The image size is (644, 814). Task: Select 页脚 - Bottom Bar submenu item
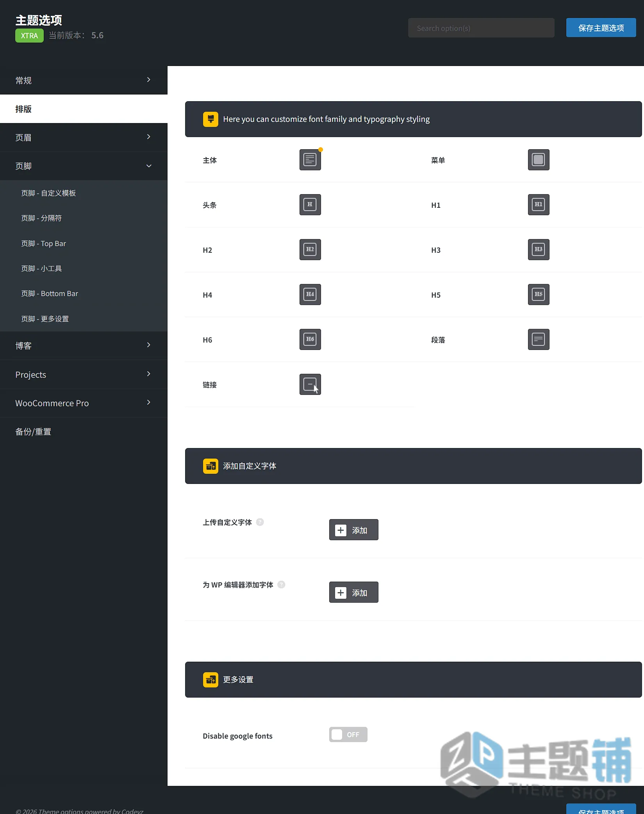50,293
